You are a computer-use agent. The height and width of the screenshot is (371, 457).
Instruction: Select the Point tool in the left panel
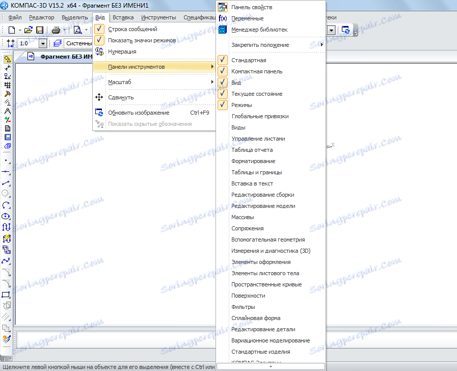(x=6, y=161)
